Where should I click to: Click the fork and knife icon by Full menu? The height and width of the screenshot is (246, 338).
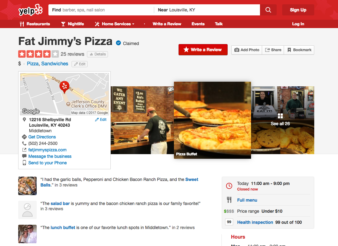229,200
